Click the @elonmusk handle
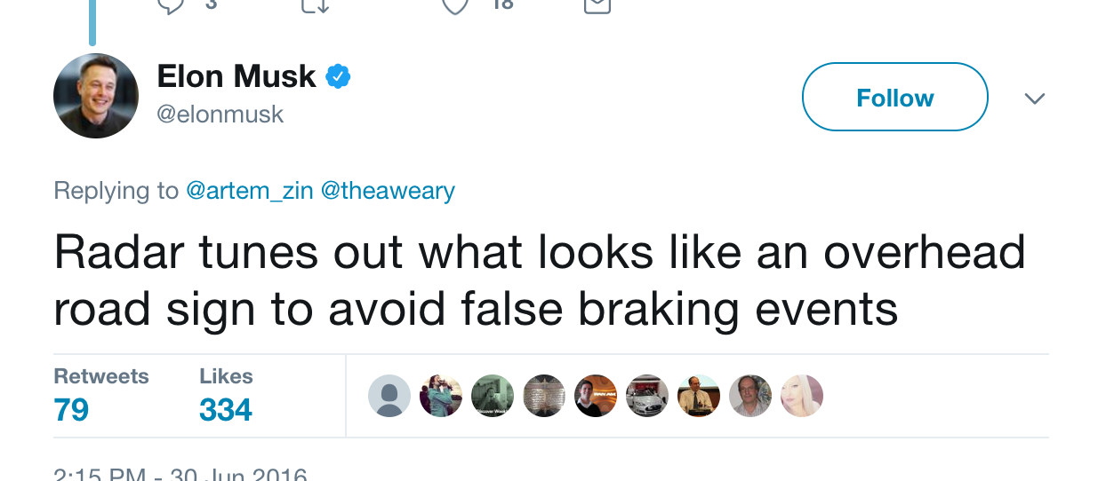 click(x=220, y=114)
